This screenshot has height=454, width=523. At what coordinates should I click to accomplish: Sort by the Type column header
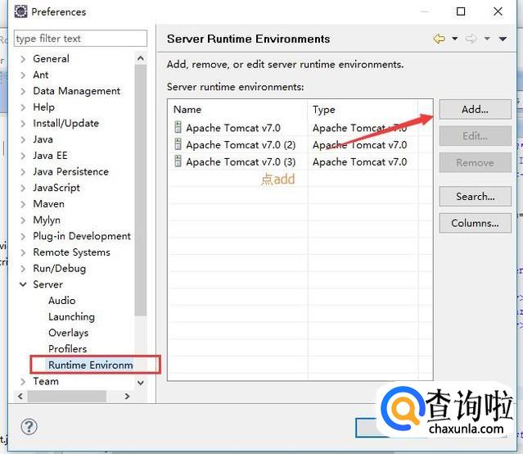point(363,110)
